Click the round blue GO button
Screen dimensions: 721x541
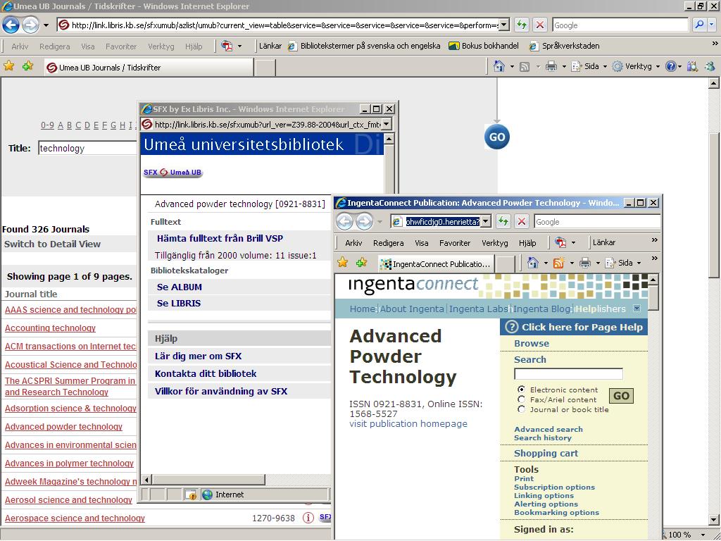coord(497,137)
